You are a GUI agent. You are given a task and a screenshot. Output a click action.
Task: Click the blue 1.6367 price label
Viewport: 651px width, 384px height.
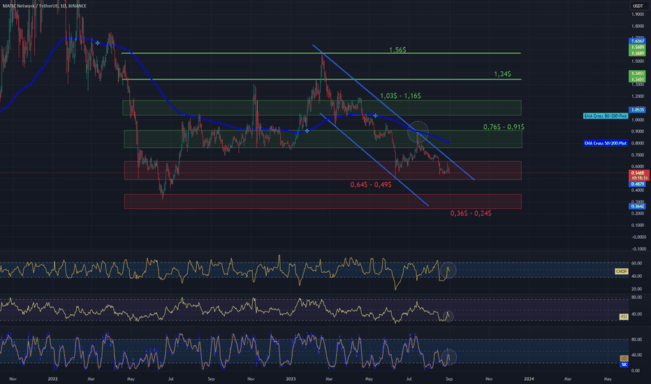tap(637, 40)
